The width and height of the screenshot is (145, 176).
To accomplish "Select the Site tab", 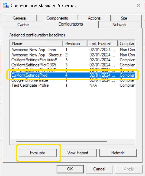I will pyautogui.click(x=124, y=18).
